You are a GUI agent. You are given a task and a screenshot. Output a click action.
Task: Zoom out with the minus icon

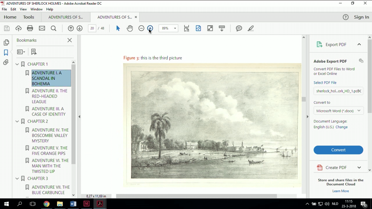tap(141, 28)
